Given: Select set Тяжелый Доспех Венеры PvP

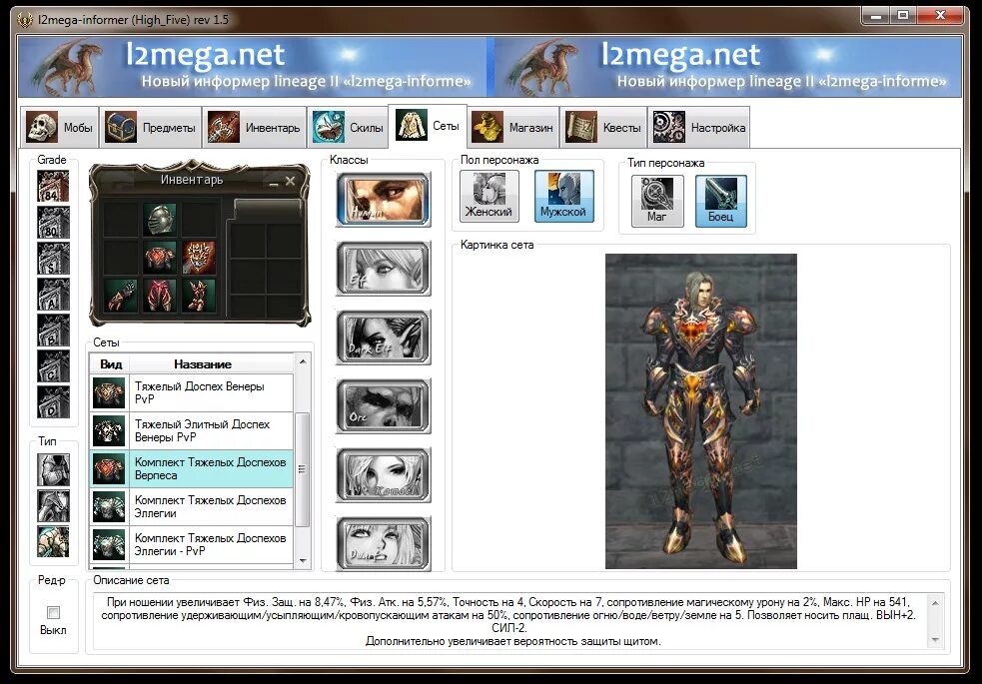Looking at the screenshot, I should click(192, 393).
